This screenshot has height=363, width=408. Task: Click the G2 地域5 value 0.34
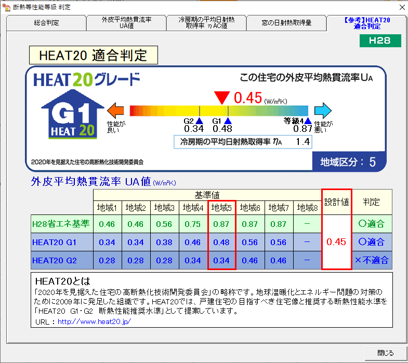point(221,260)
